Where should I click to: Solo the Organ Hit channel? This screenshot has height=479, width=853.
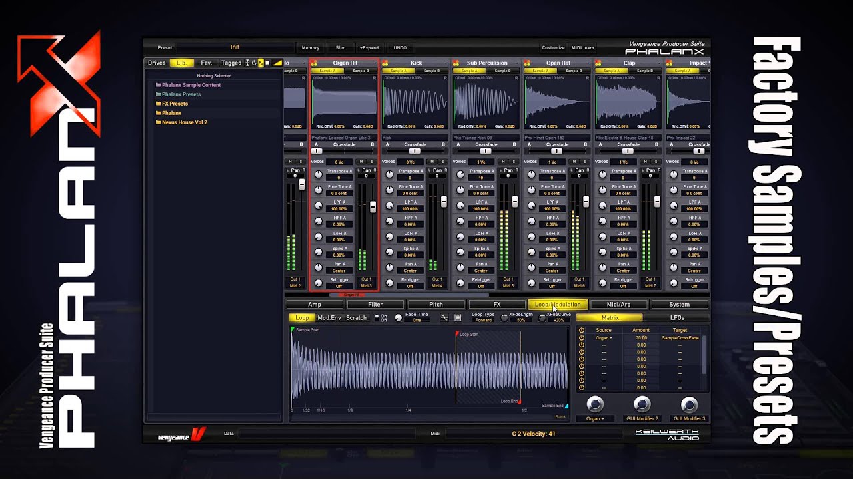372,162
